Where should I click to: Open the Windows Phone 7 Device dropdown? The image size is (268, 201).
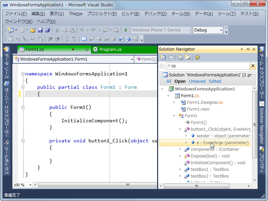click(x=189, y=30)
